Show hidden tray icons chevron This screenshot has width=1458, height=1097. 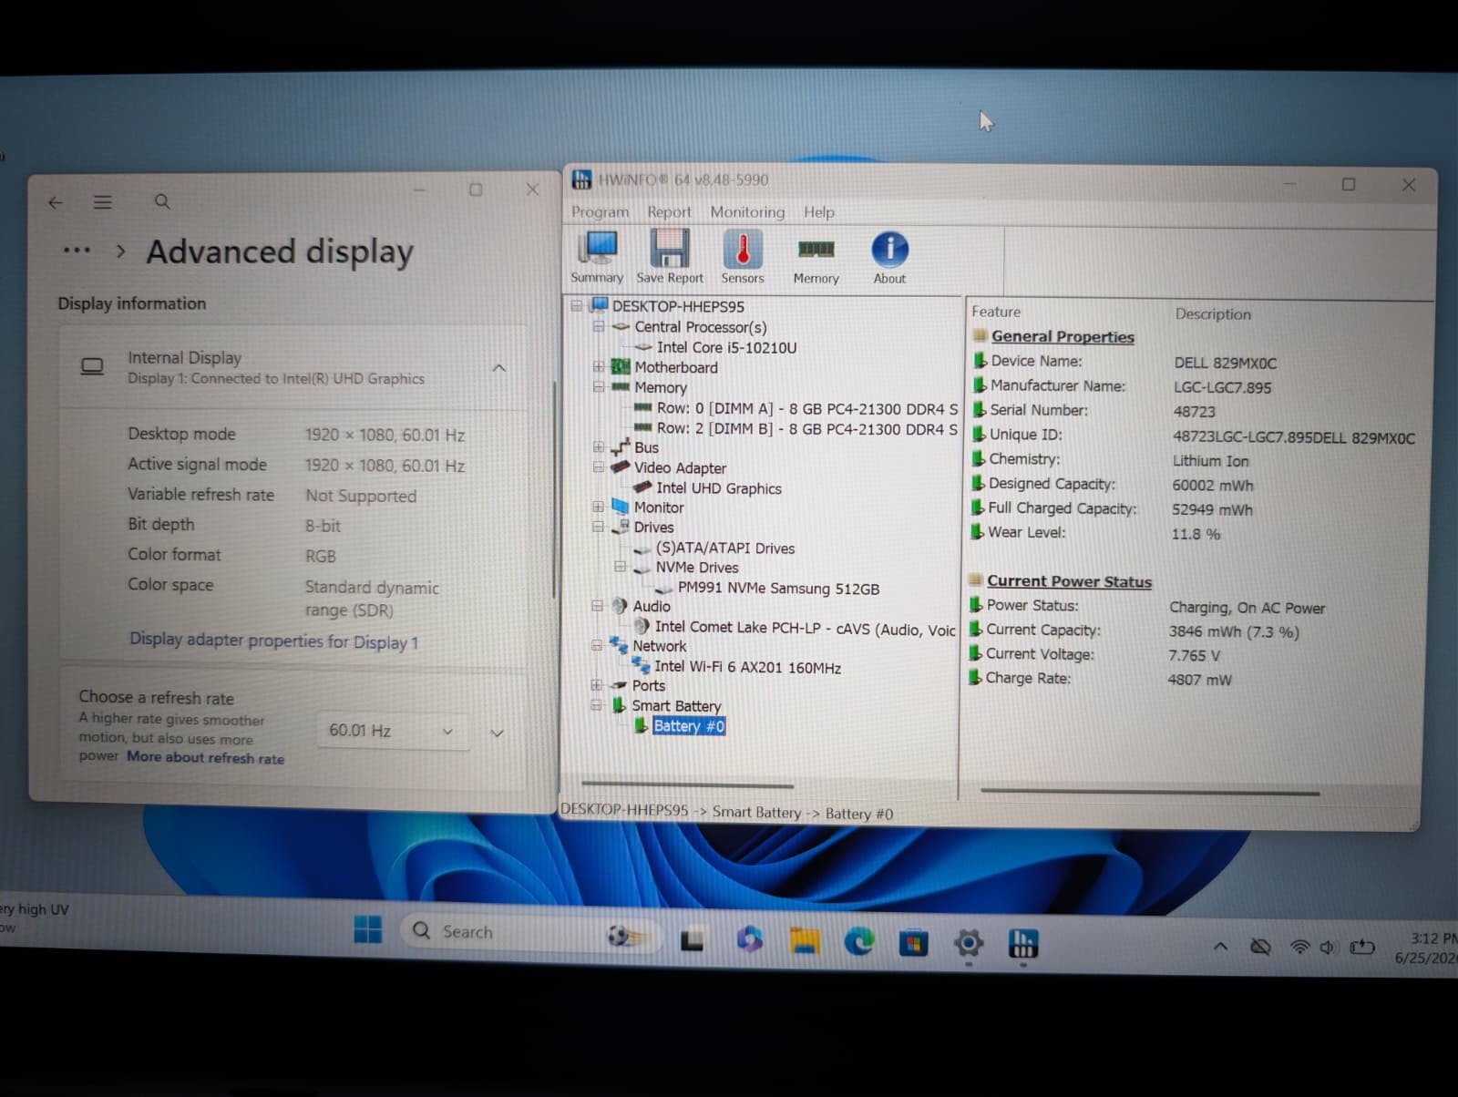pyautogui.click(x=1220, y=947)
